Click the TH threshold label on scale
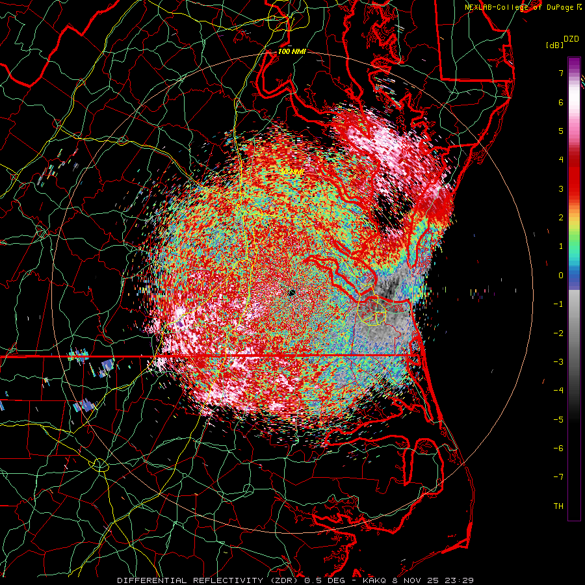Screen dimensions: 585x585 [558, 506]
